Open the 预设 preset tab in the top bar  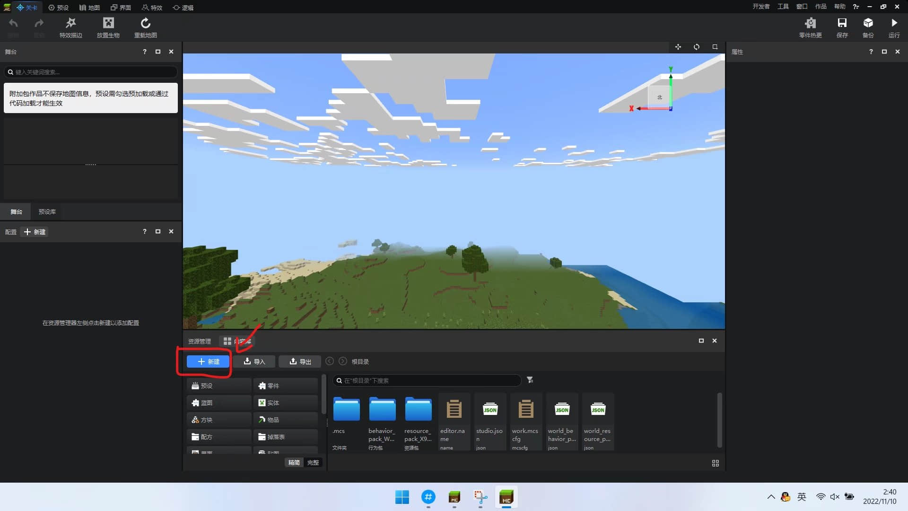pyautogui.click(x=59, y=7)
